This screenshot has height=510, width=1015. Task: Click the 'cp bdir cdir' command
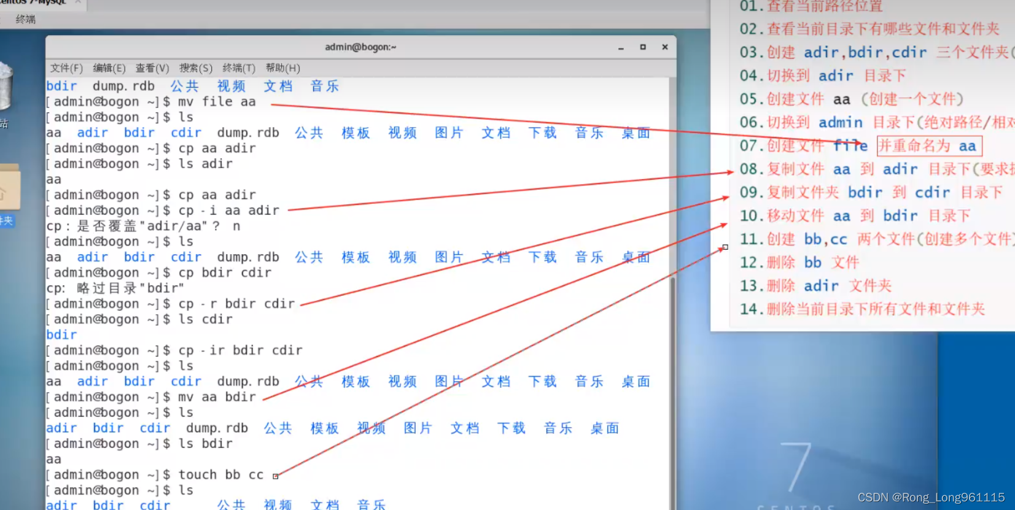coord(225,273)
